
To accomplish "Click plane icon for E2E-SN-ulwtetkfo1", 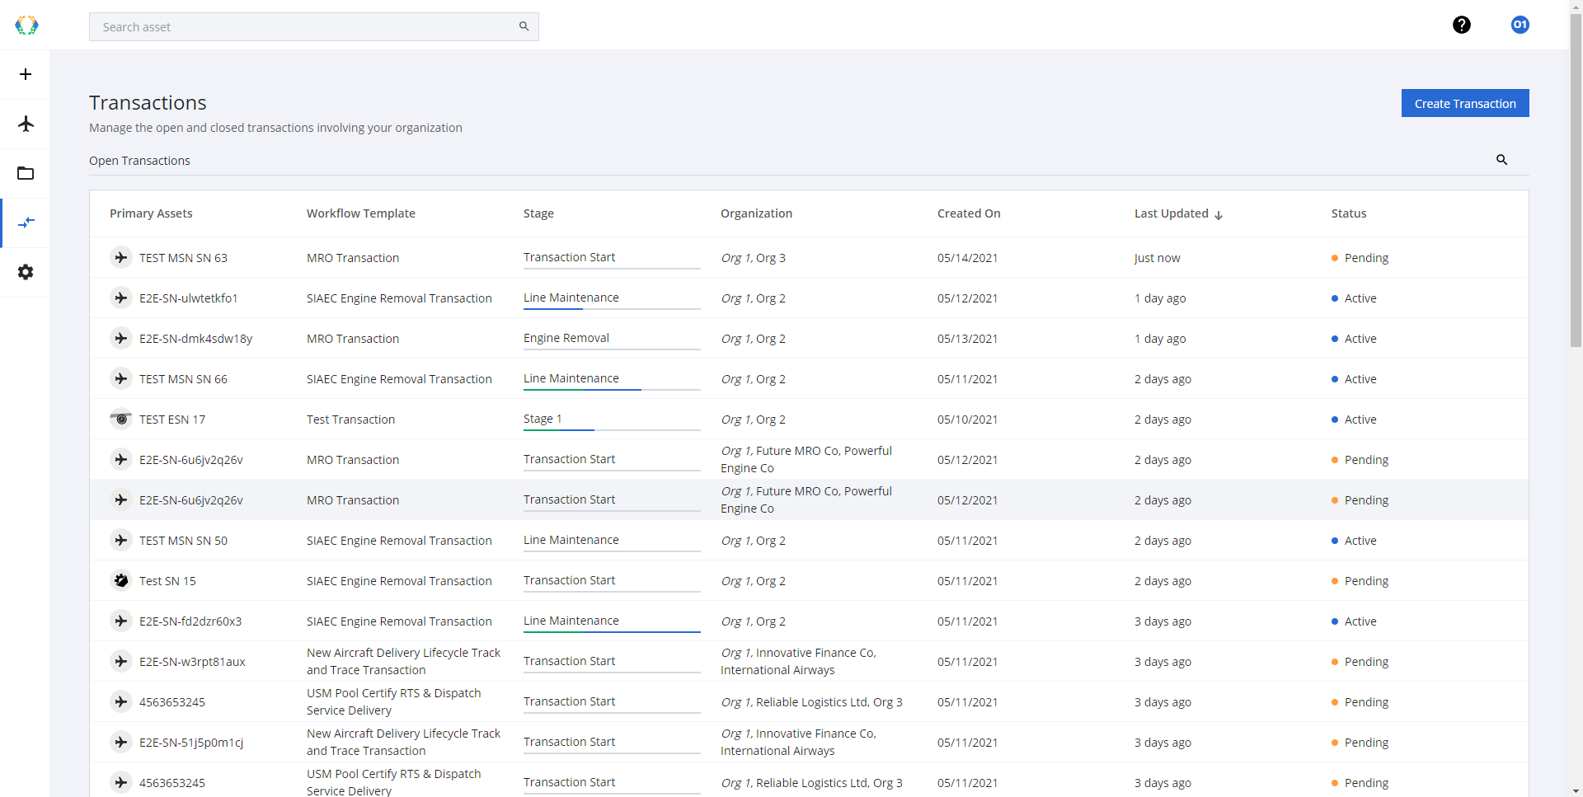I will (x=121, y=298).
